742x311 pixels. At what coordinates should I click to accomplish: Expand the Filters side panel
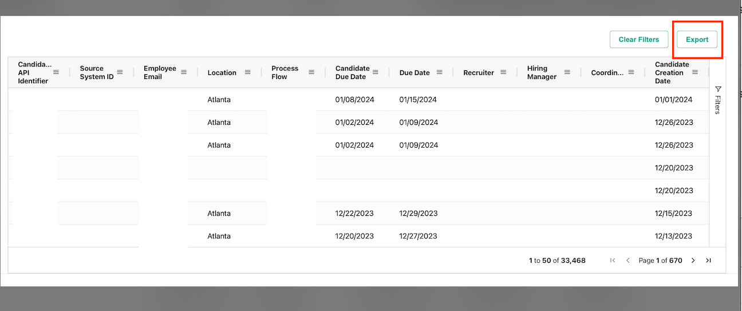click(x=718, y=100)
